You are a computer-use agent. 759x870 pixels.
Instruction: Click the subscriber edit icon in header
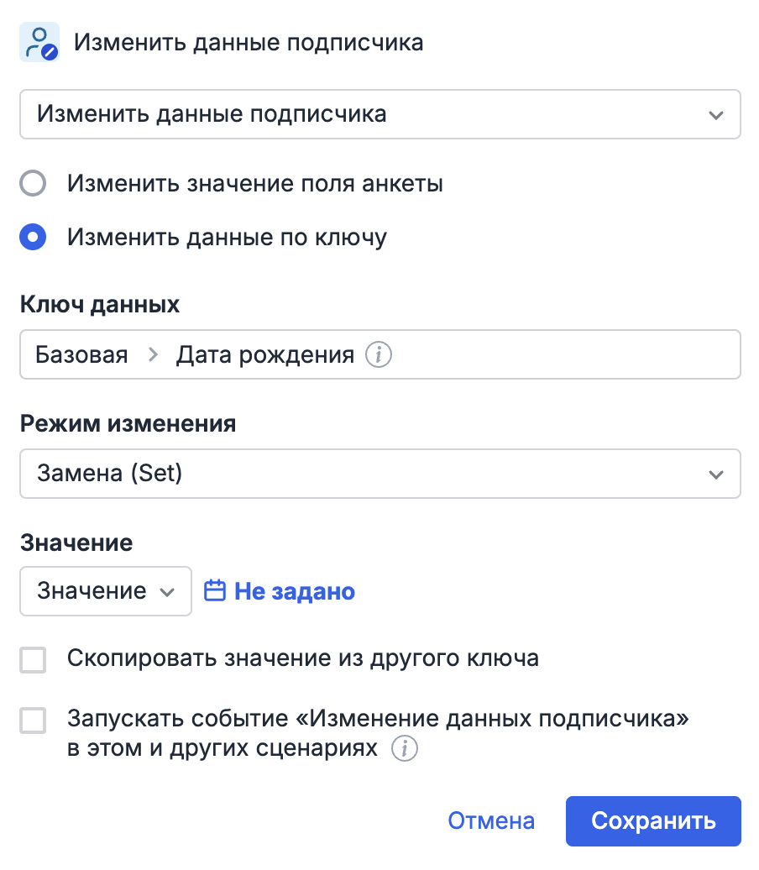pos(39,43)
